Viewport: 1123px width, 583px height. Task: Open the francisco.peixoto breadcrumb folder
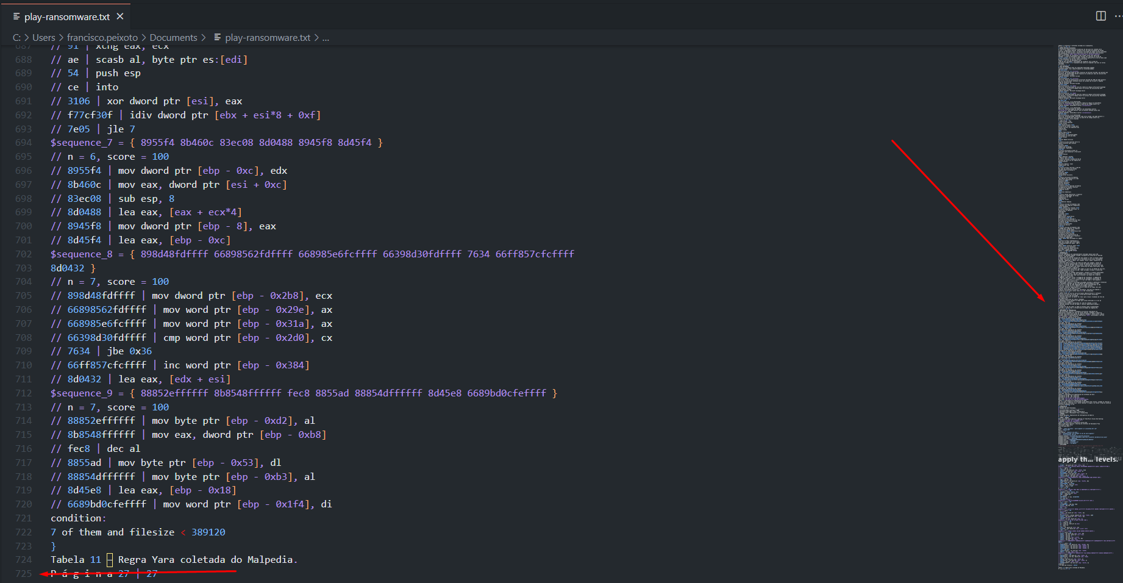[x=102, y=37]
